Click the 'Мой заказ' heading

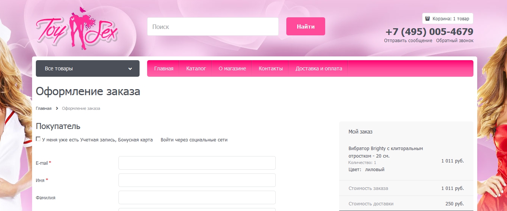click(360, 132)
